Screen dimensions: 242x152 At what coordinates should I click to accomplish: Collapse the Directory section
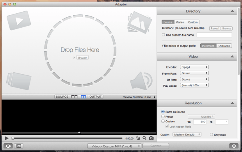tap(232, 11)
